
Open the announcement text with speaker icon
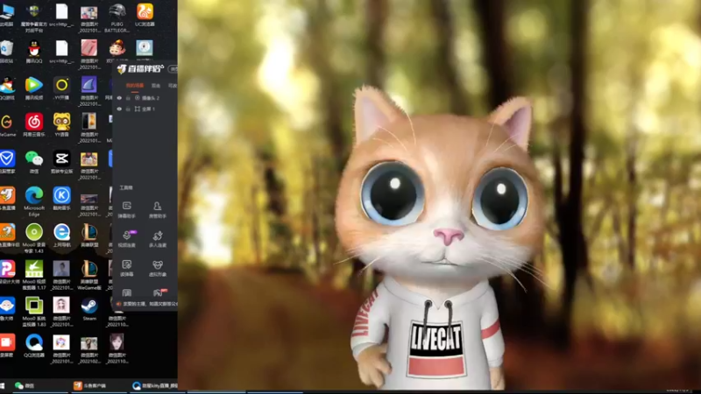(147, 304)
